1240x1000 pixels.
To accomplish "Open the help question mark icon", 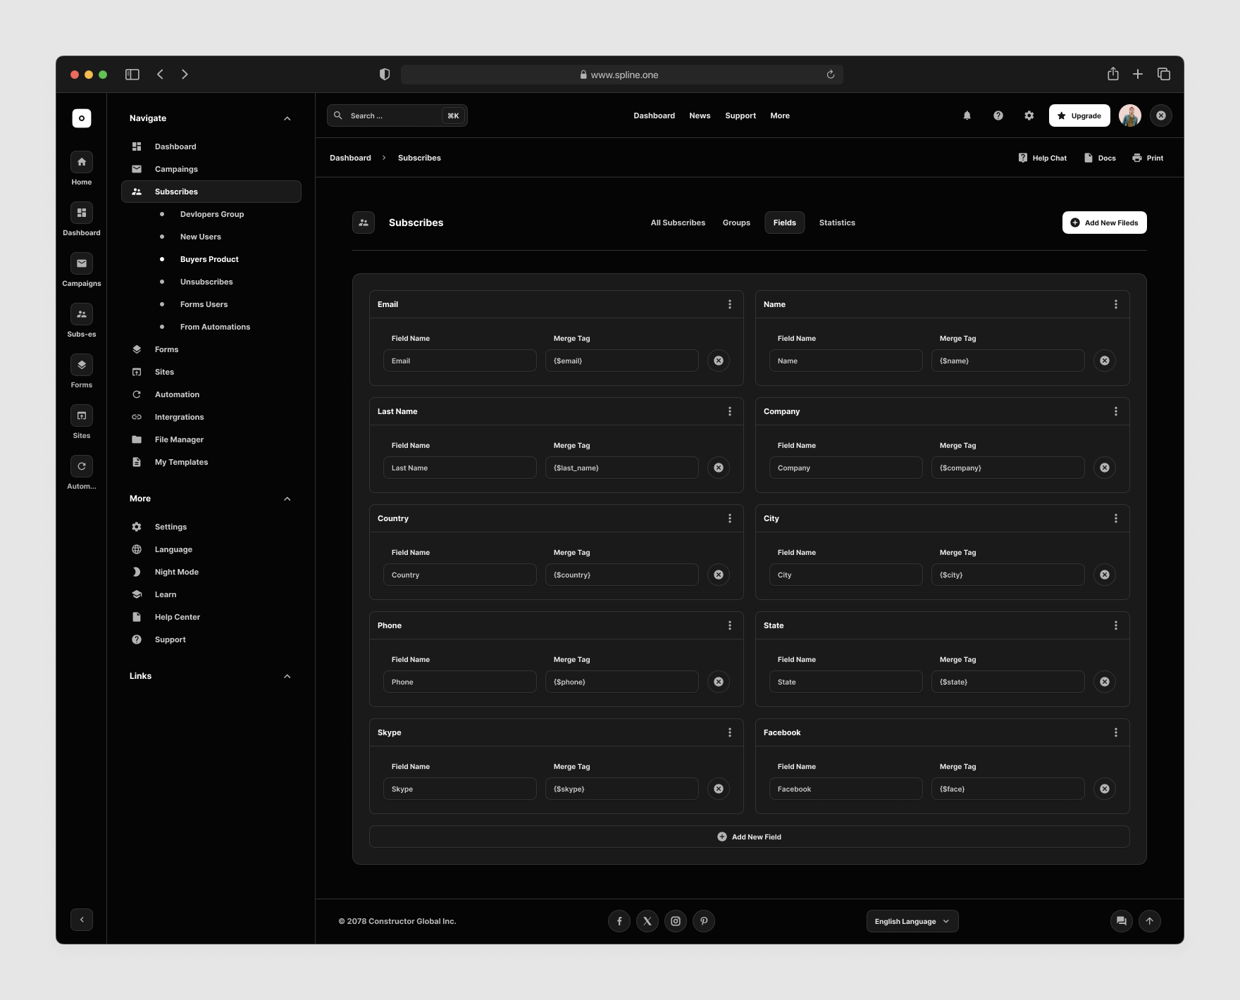I will [998, 115].
